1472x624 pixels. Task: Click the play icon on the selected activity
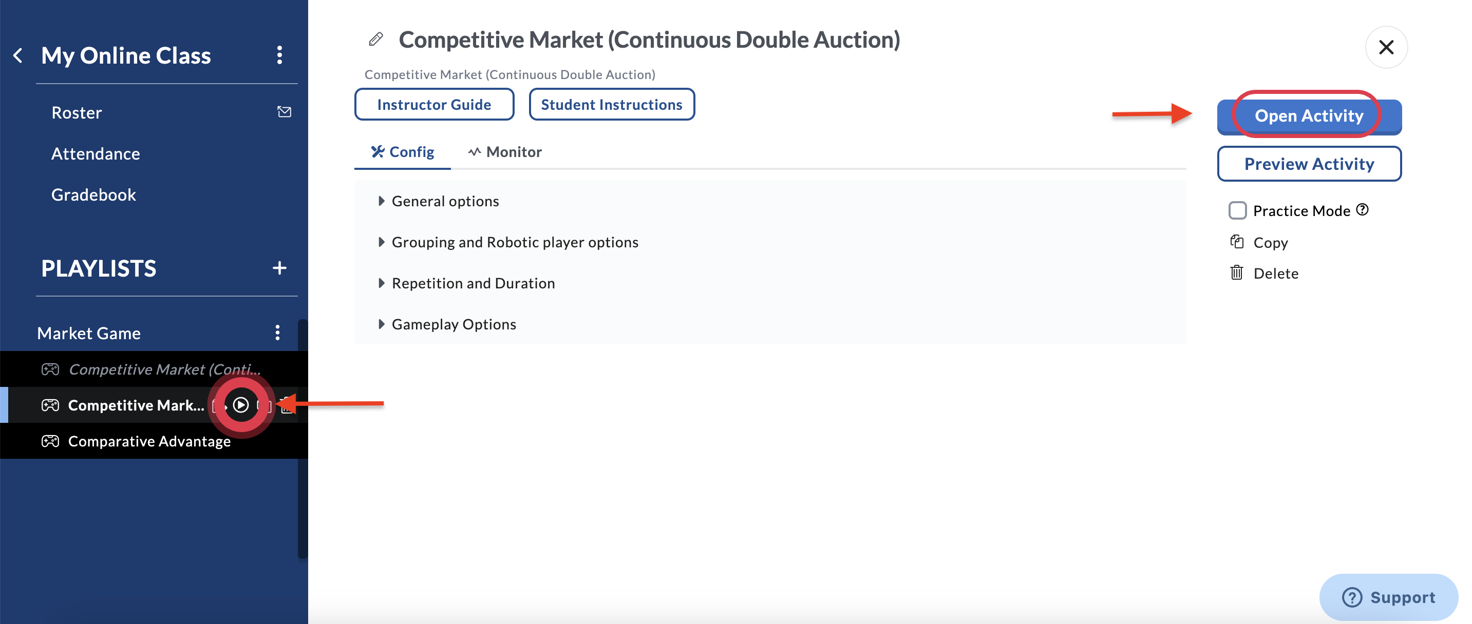point(241,405)
